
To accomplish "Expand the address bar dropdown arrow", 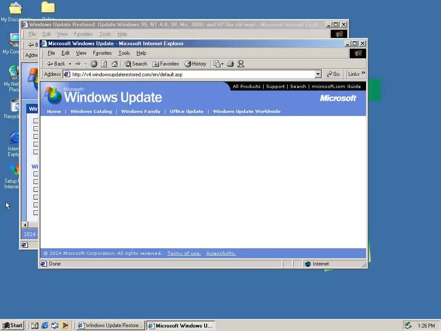I will pyautogui.click(x=318, y=74).
